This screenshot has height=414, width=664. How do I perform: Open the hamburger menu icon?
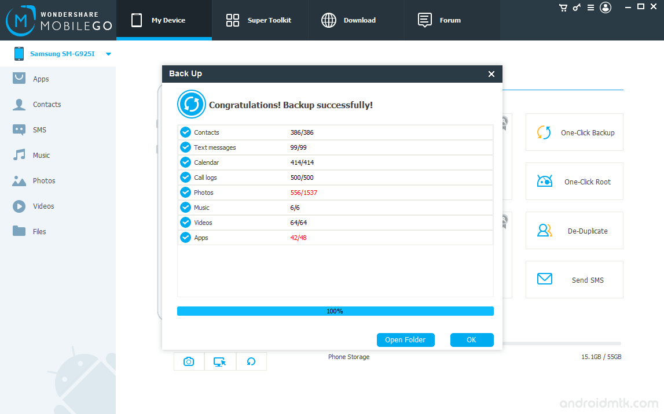(590, 8)
